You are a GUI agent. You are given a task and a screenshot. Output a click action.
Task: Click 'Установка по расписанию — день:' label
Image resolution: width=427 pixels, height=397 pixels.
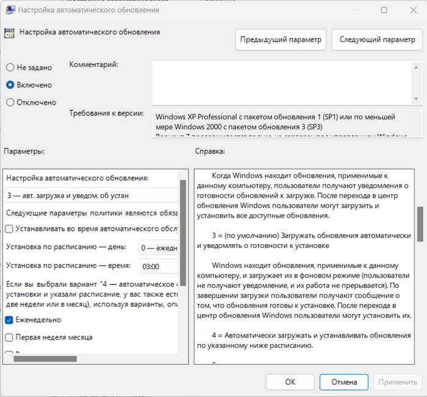(x=66, y=247)
